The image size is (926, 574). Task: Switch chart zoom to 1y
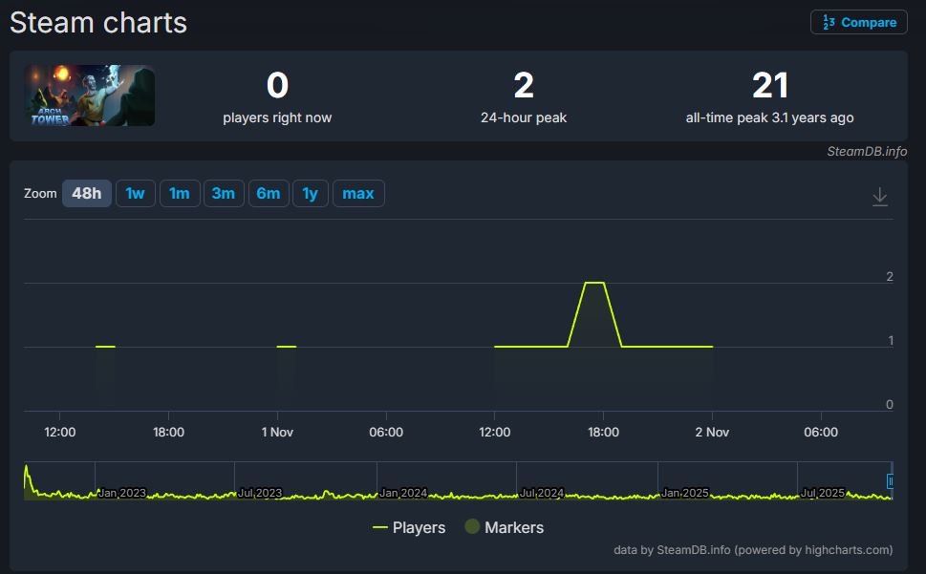click(310, 194)
